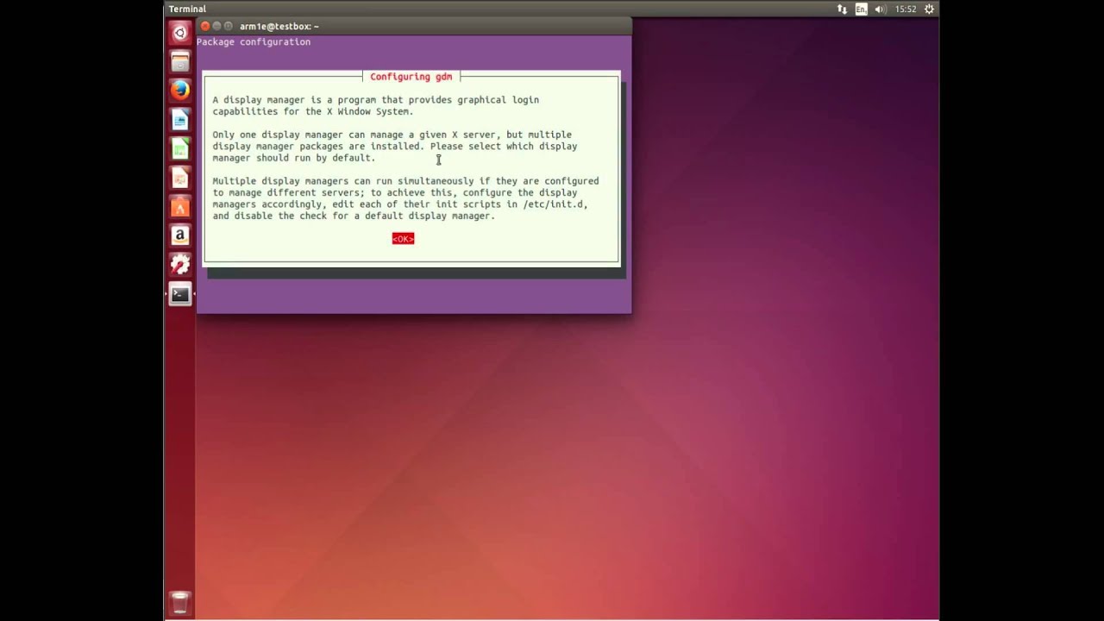The image size is (1104, 621).
Task: Click the 'Package configuration' header text
Action: (254, 41)
